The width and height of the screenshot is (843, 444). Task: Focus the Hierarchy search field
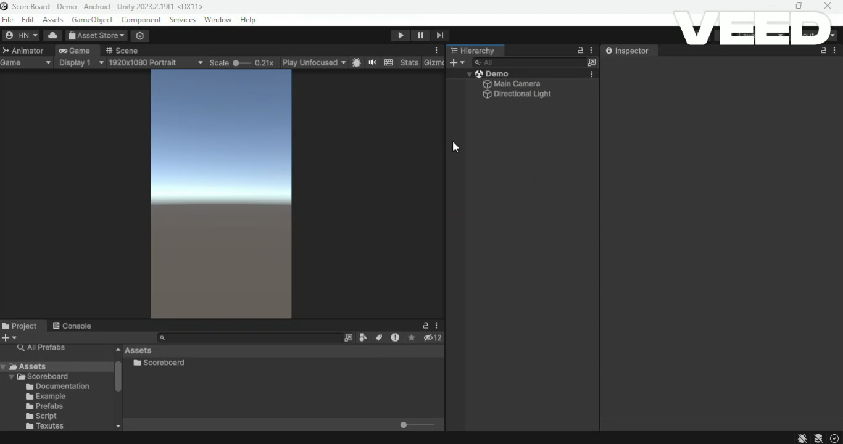click(529, 62)
